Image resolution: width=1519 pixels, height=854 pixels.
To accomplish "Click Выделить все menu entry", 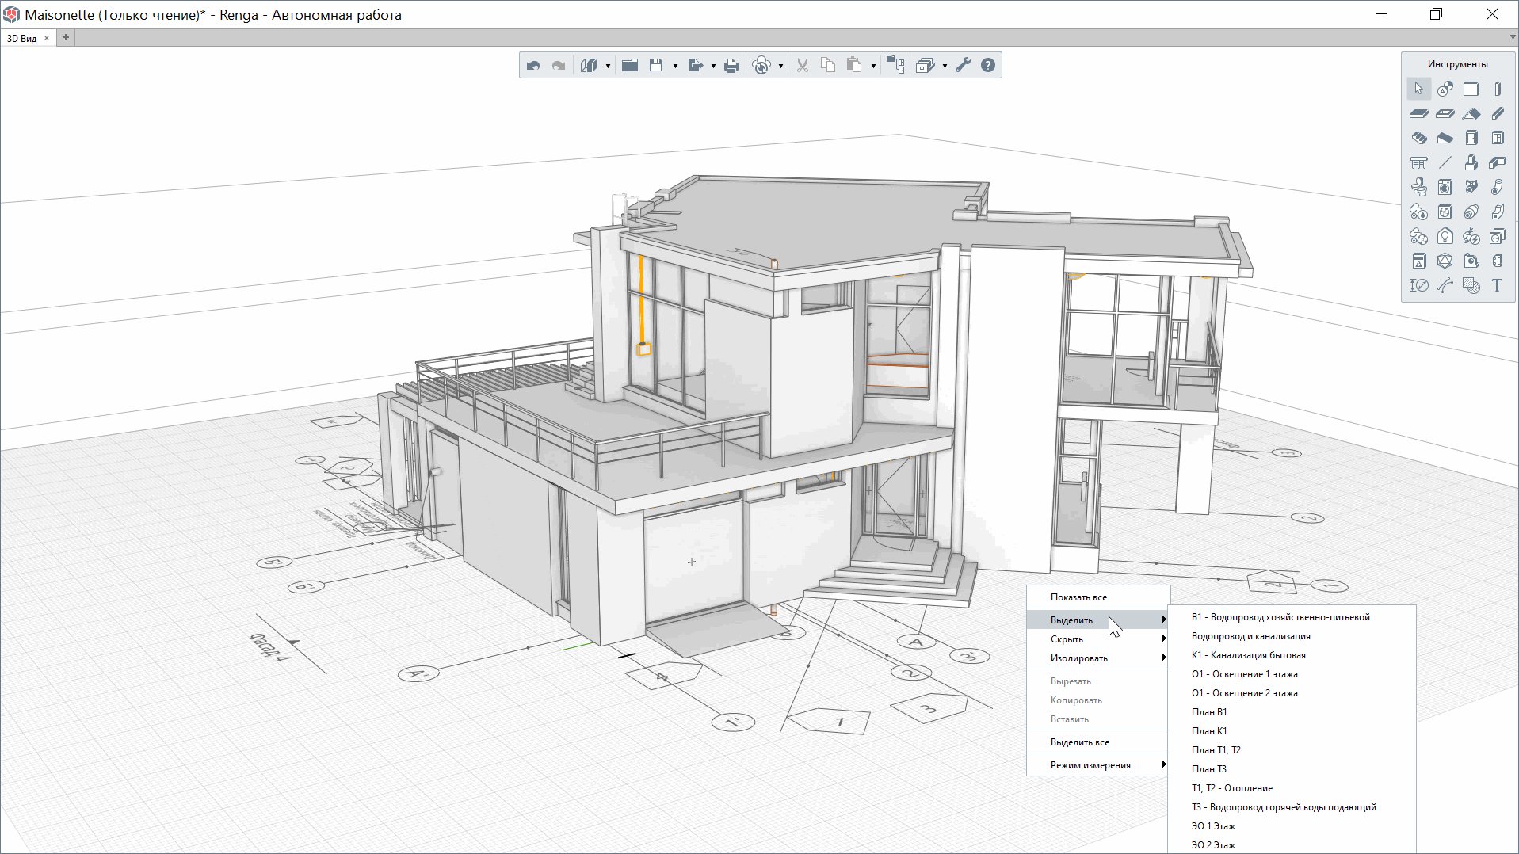I will tap(1080, 742).
